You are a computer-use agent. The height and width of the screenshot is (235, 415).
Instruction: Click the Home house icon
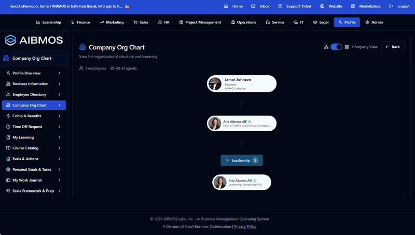[x=226, y=6]
